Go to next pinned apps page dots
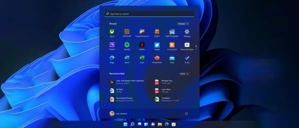Screen dimensions: 299x128 [x=196, y=48]
